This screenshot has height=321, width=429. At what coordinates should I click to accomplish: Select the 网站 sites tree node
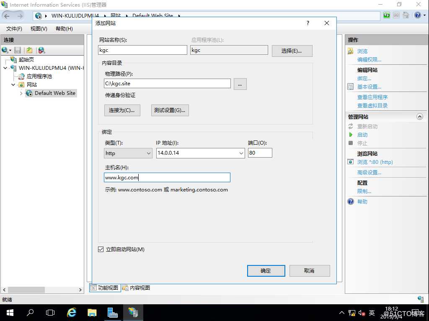click(32, 84)
